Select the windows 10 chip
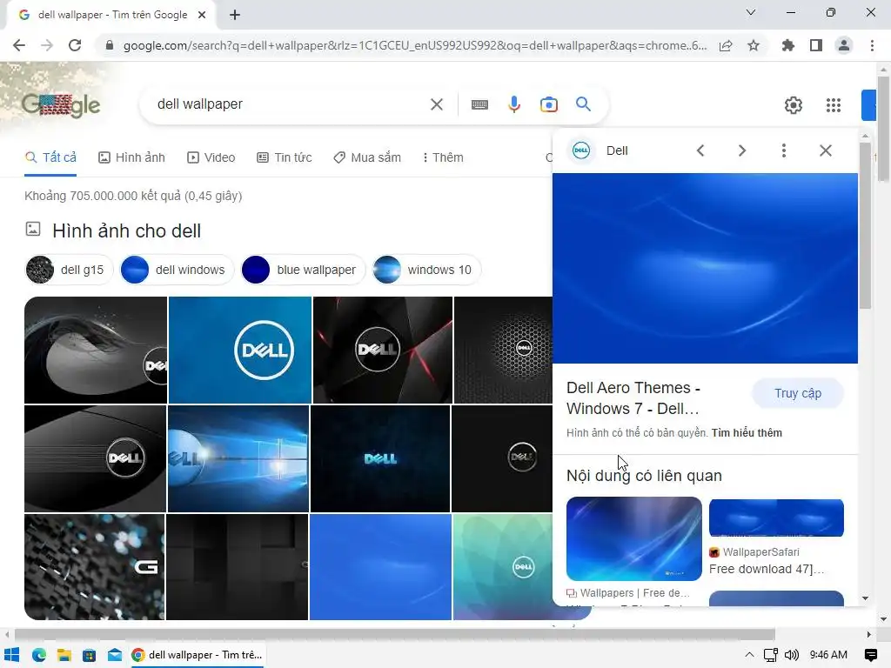891x668 pixels. click(x=426, y=270)
